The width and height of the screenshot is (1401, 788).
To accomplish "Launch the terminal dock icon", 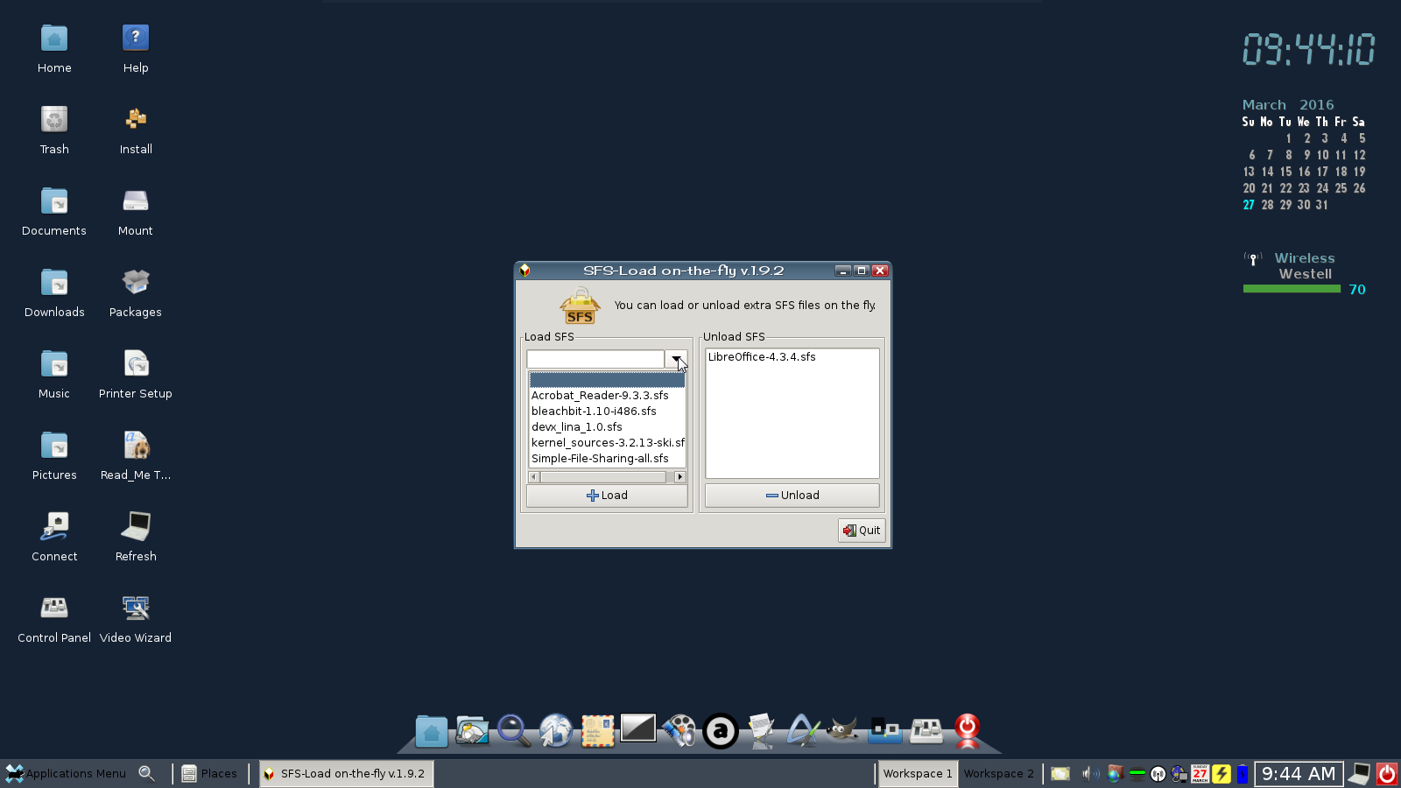I will click(638, 728).
